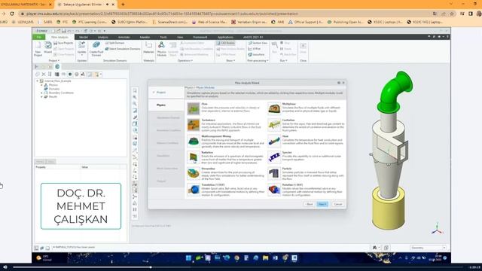482x271 pixels.
Task: Select the Multiphase module icon
Action: coord(274,108)
